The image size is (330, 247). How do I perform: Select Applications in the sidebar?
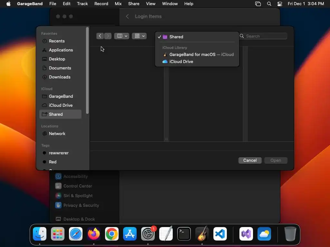tap(60, 50)
